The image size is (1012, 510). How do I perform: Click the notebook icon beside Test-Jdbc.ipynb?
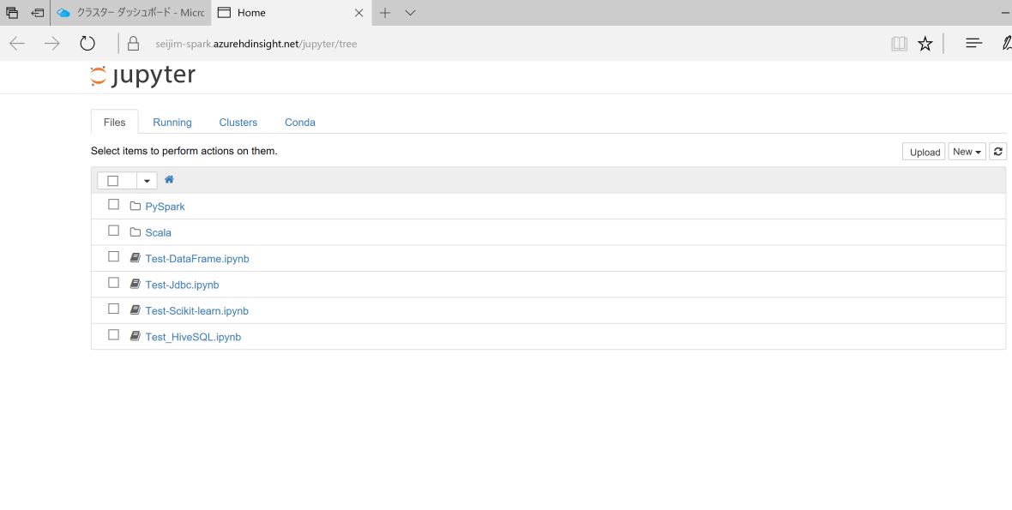pos(135,283)
